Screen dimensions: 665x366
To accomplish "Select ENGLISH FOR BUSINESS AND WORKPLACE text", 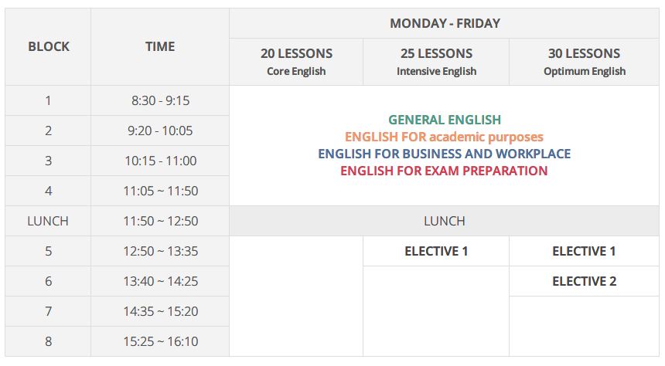I will click(x=444, y=154).
